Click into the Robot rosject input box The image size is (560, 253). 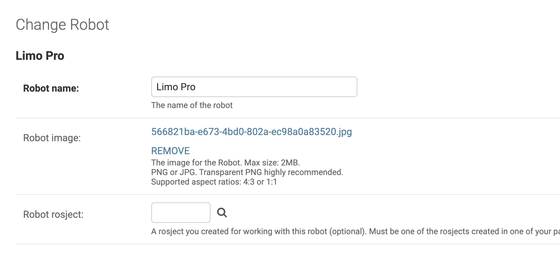[181, 213]
